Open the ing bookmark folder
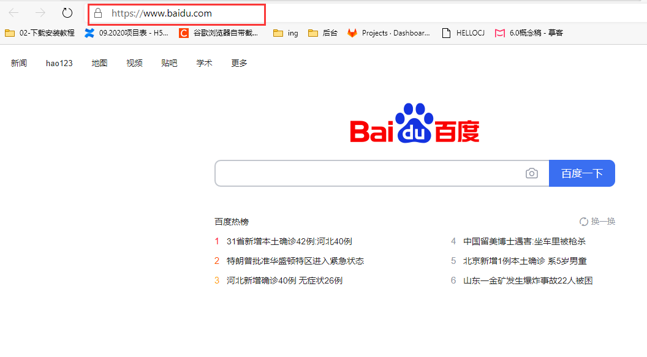 pos(286,33)
